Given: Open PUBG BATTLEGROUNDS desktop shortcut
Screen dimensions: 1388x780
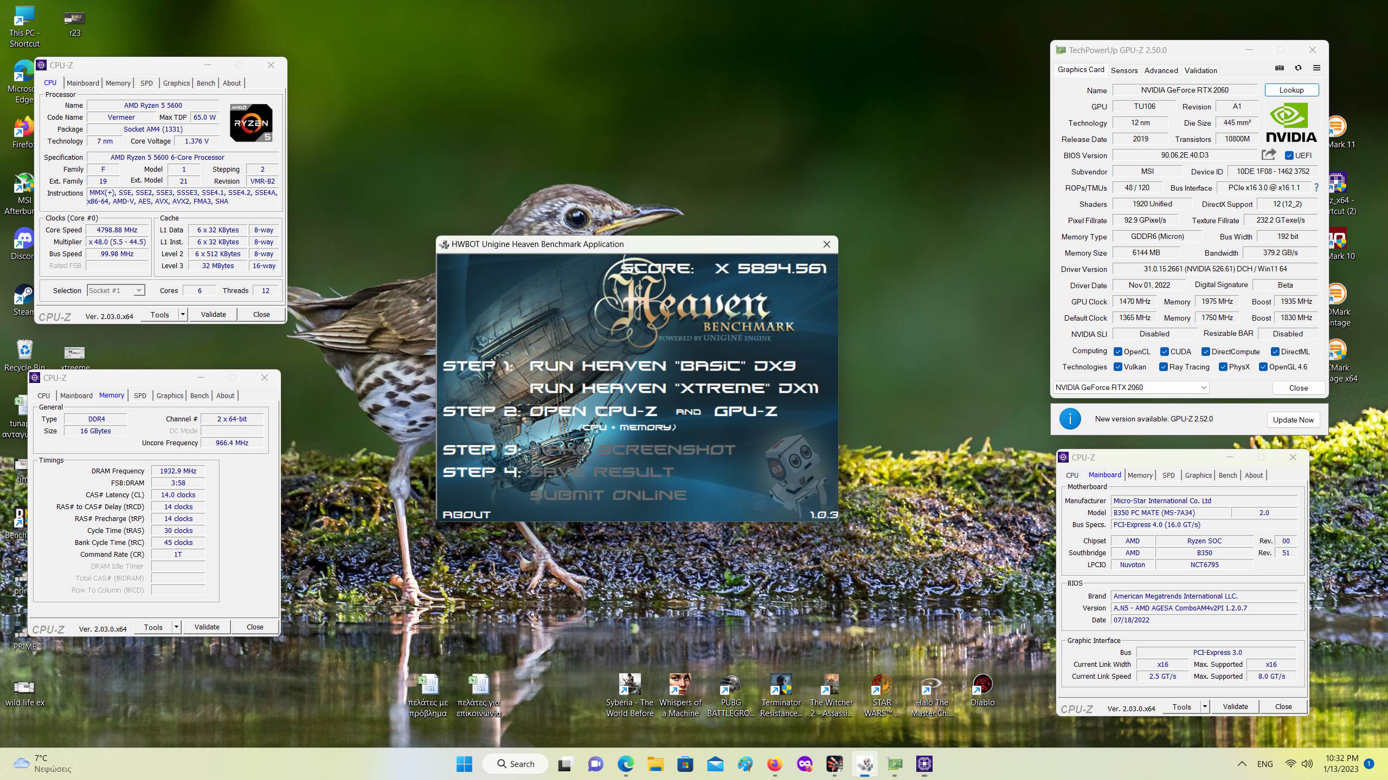Looking at the screenshot, I should pyautogui.click(x=730, y=695).
